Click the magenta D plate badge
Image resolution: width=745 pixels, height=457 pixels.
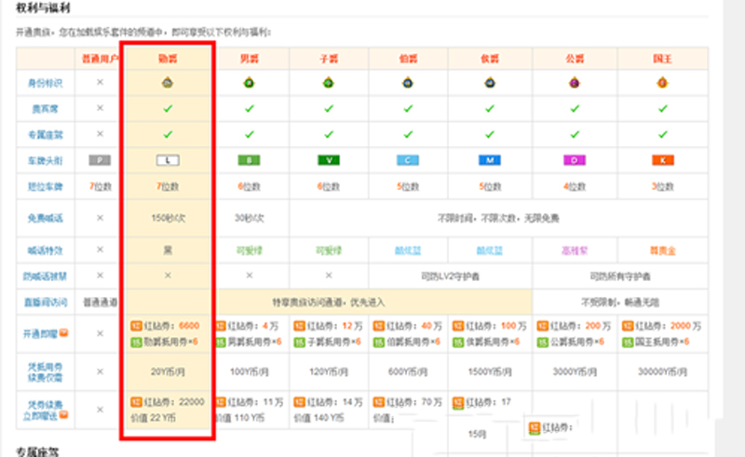(x=575, y=161)
